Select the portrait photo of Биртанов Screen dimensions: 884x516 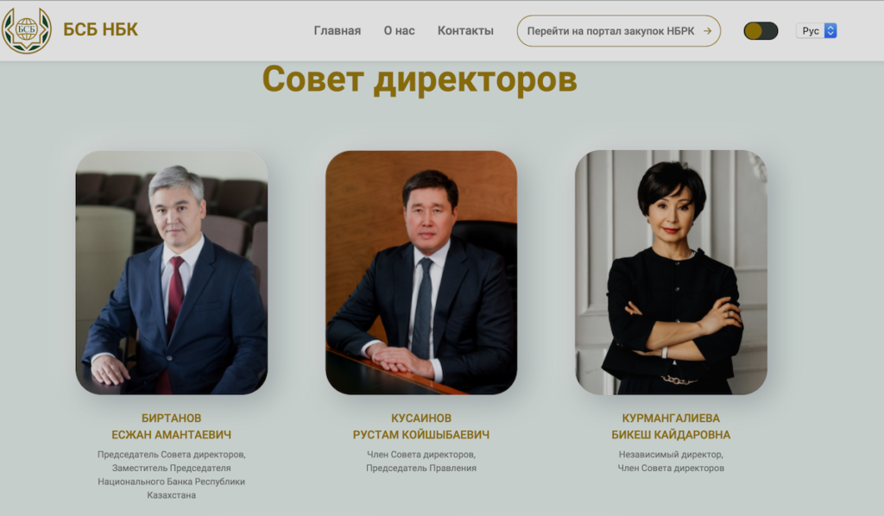pos(172,272)
